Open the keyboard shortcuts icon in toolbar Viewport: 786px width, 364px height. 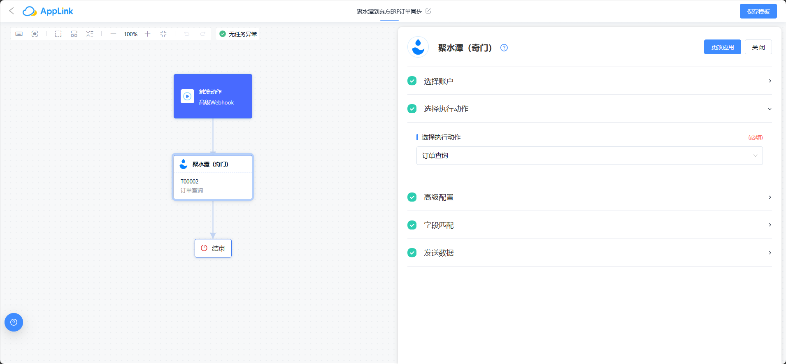[x=19, y=34]
